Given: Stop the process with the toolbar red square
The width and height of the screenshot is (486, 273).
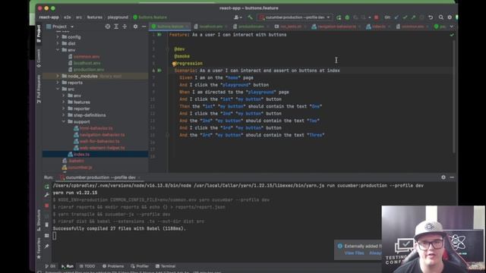Looking at the screenshot, I should pos(377,17).
